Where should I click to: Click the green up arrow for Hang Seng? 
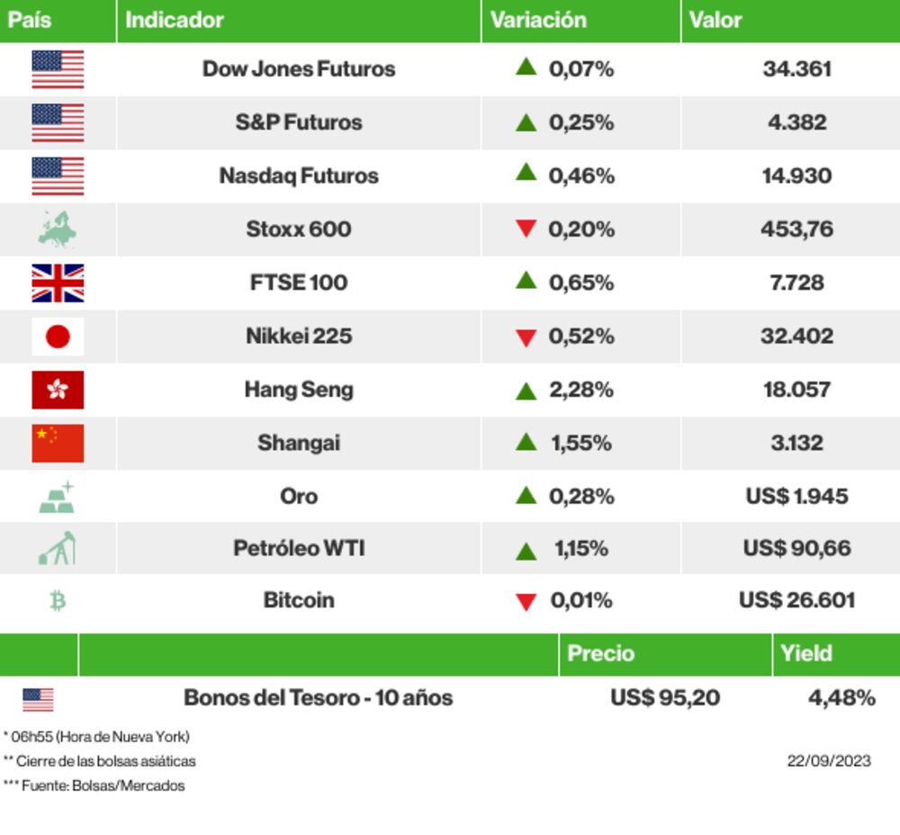pos(526,391)
